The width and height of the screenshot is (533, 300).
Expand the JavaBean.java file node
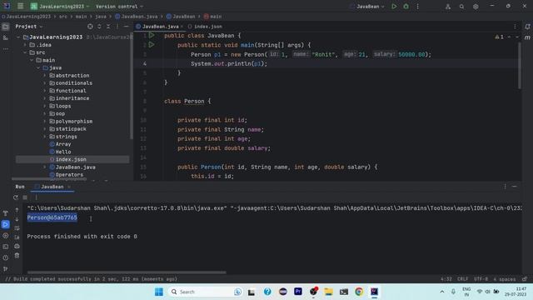click(45, 167)
